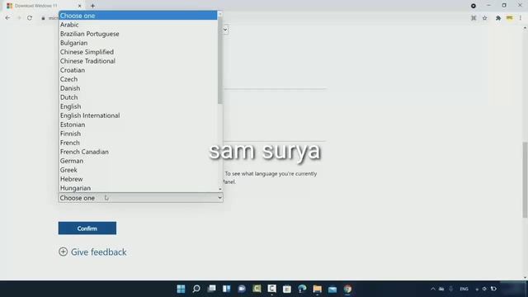Open File Explorer from the taskbar
The image size is (528, 297).
pyautogui.click(x=317, y=289)
